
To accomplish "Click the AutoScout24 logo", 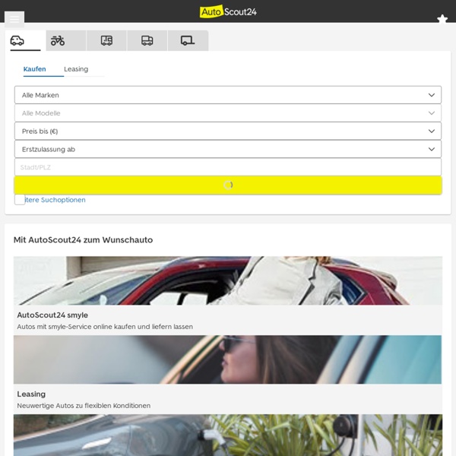I will tap(228, 11).
